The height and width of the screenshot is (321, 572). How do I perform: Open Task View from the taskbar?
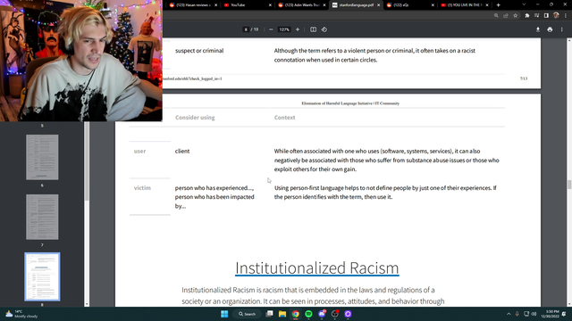click(269, 314)
